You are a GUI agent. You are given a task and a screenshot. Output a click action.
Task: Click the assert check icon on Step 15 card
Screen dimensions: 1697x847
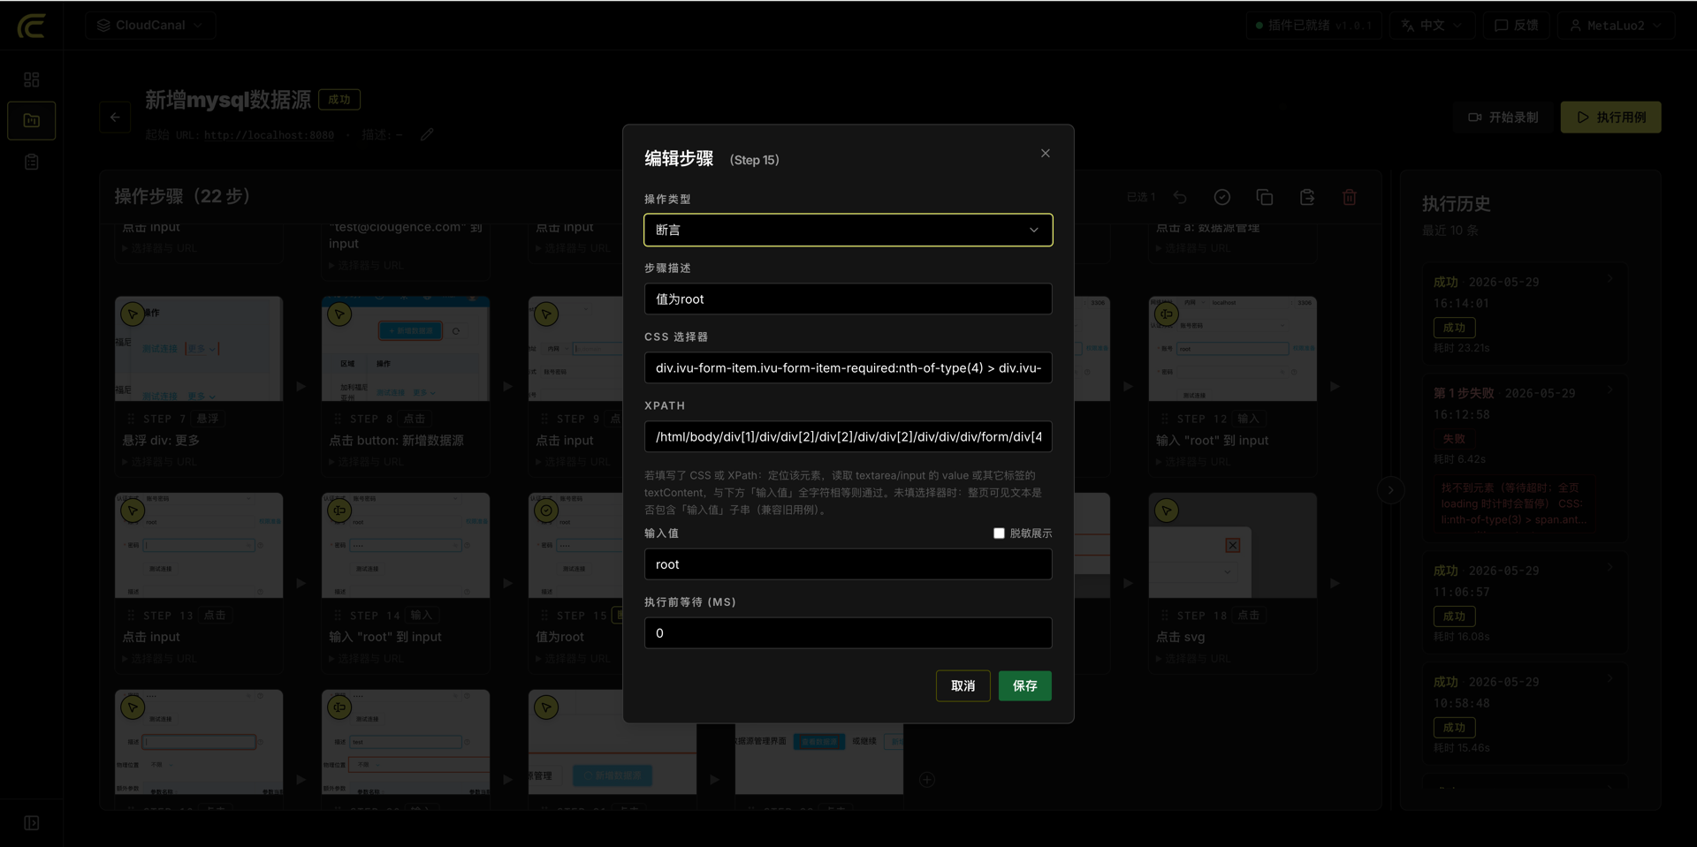[x=546, y=510]
